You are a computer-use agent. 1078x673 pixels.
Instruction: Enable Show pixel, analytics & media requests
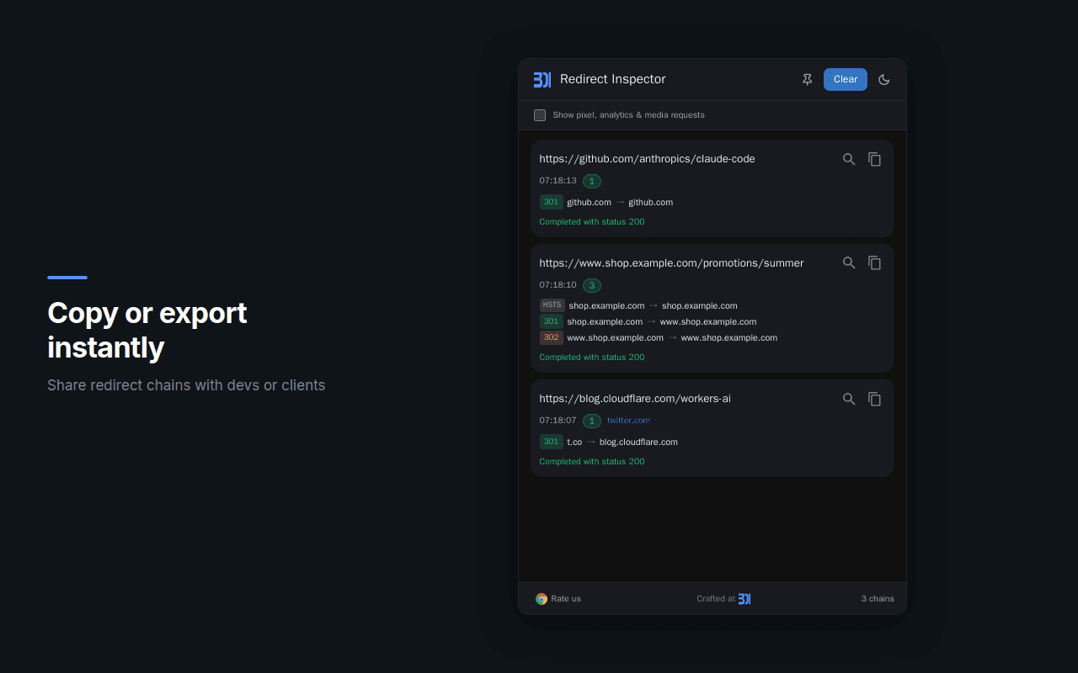(x=540, y=114)
